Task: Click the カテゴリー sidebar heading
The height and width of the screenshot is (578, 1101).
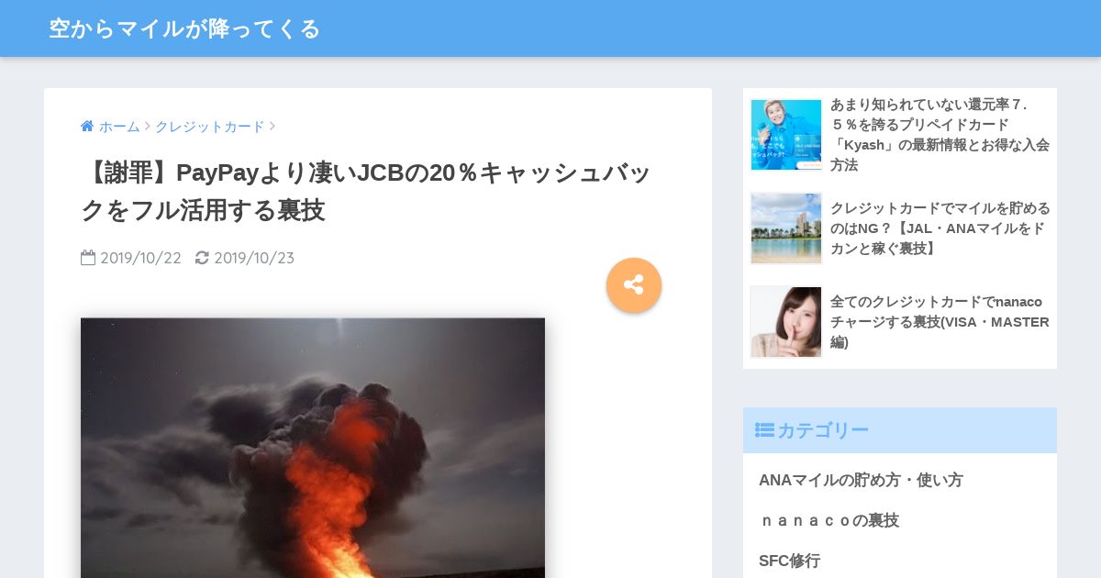Action: click(x=900, y=430)
